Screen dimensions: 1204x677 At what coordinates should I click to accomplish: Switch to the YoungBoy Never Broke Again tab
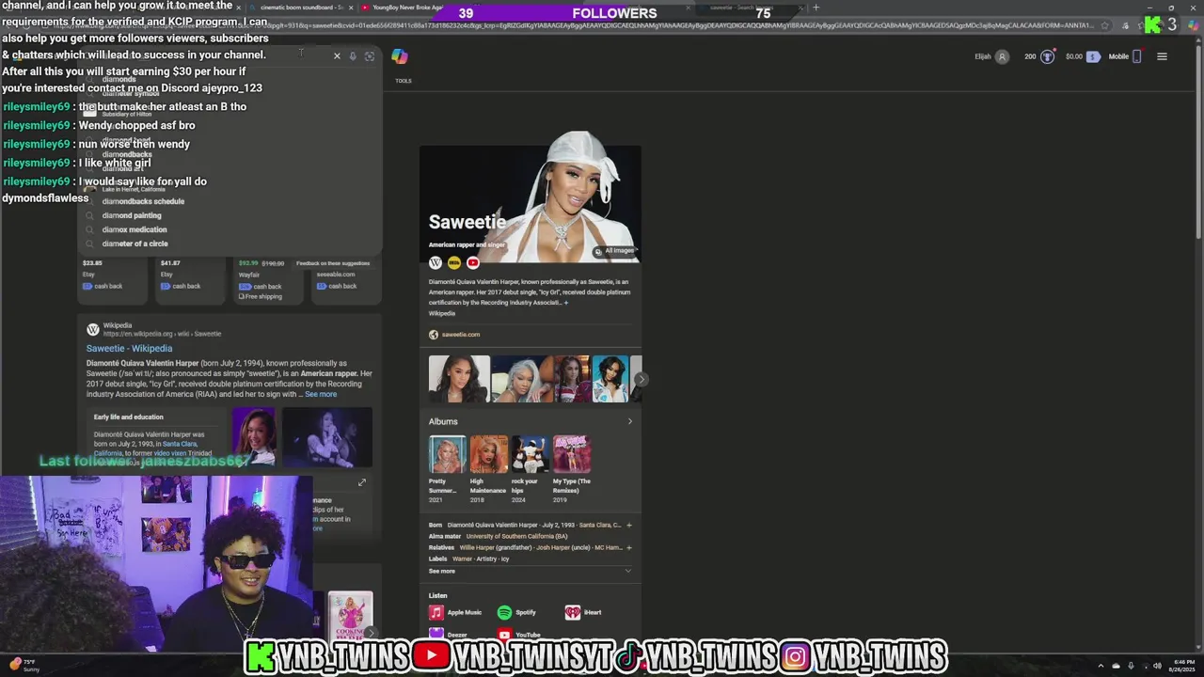pyautogui.click(x=406, y=8)
